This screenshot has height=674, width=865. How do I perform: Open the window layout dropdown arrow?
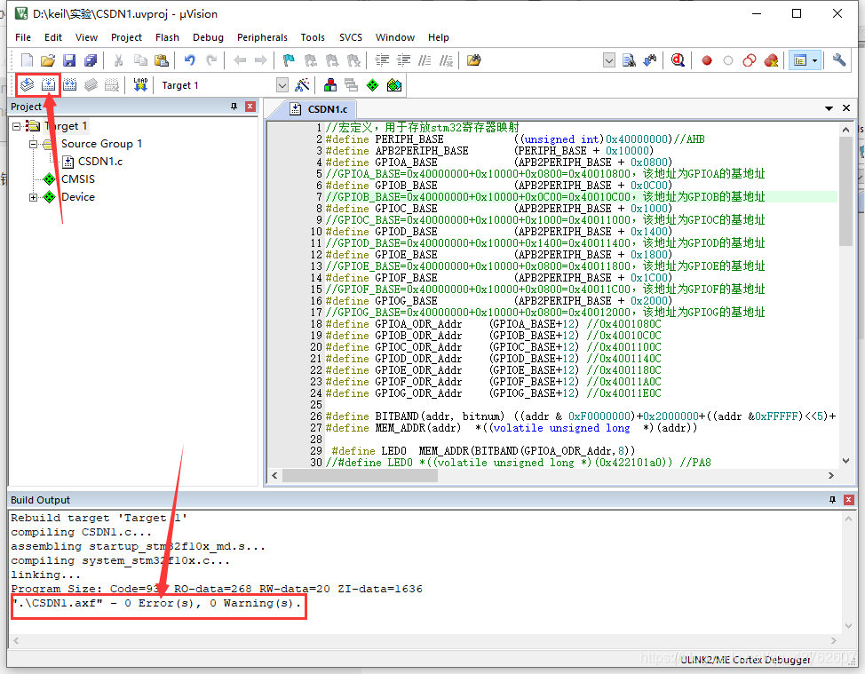click(814, 60)
